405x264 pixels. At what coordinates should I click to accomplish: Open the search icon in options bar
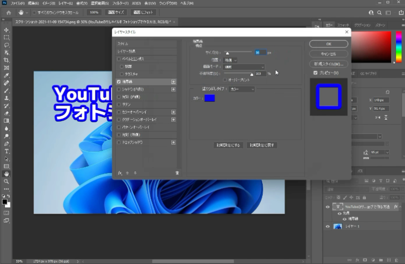[x=379, y=13]
